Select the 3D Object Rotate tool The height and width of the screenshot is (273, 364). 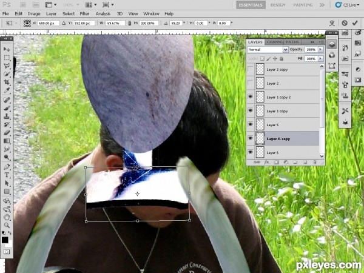point(7,201)
